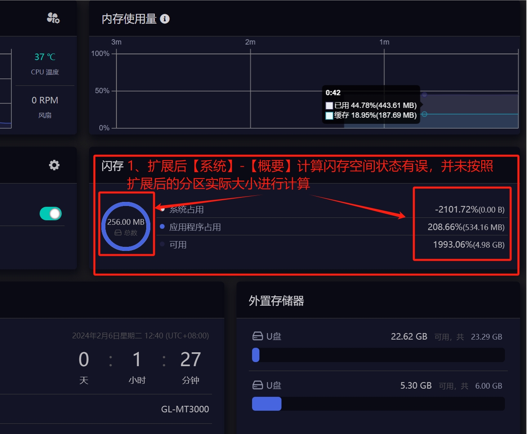This screenshot has width=527, height=434.
Task: Toggle the 已用 memory legend box
Action: pos(329,106)
